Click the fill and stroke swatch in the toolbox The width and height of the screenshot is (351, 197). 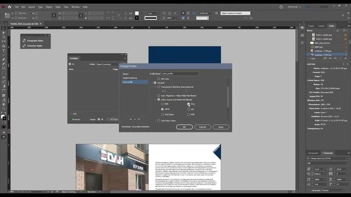click(x=4, y=117)
